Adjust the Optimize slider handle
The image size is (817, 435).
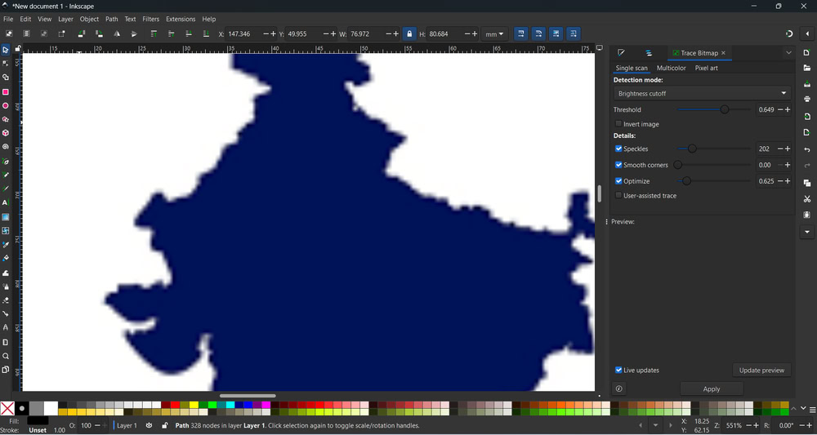687,181
